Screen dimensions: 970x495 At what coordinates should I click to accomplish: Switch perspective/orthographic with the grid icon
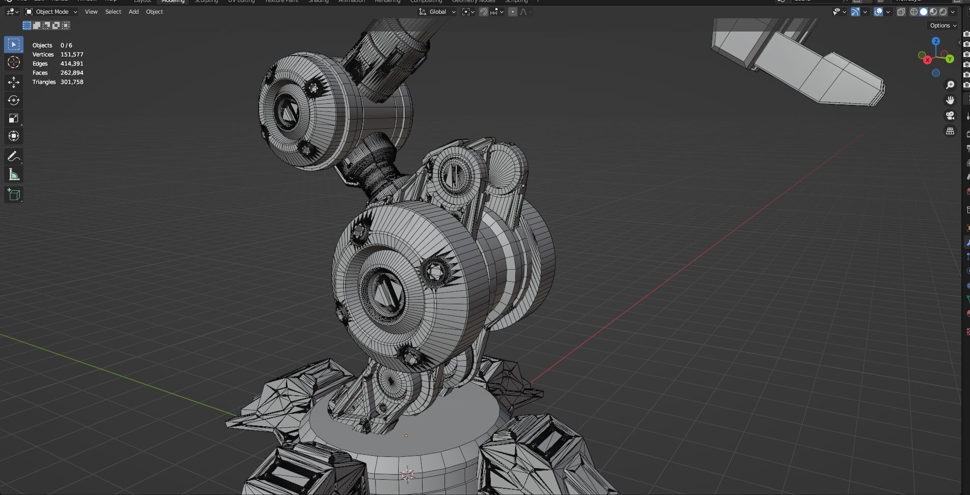950,131
